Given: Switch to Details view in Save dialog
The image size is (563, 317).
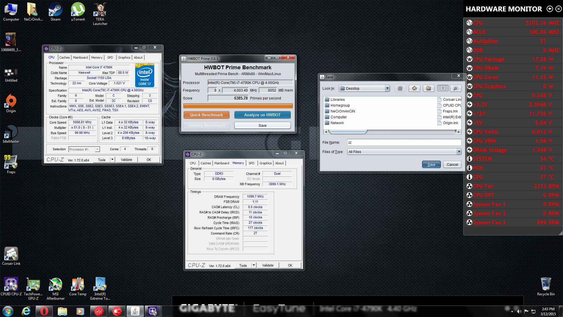Looking at the screenshot, I should 455,88.
